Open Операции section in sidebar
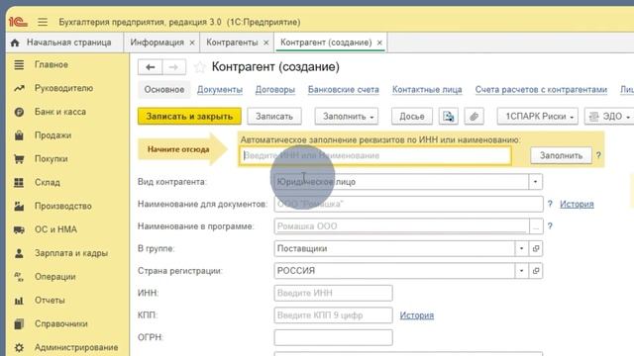Screen dimensions: 634x356 (x=55, y=277)
